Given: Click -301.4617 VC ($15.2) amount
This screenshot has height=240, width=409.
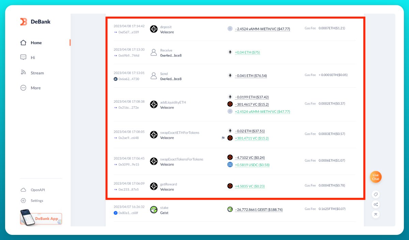Looking at the screenshot, I should 252,104.
